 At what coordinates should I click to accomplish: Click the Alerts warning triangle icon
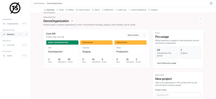click(x=93, y=10)
